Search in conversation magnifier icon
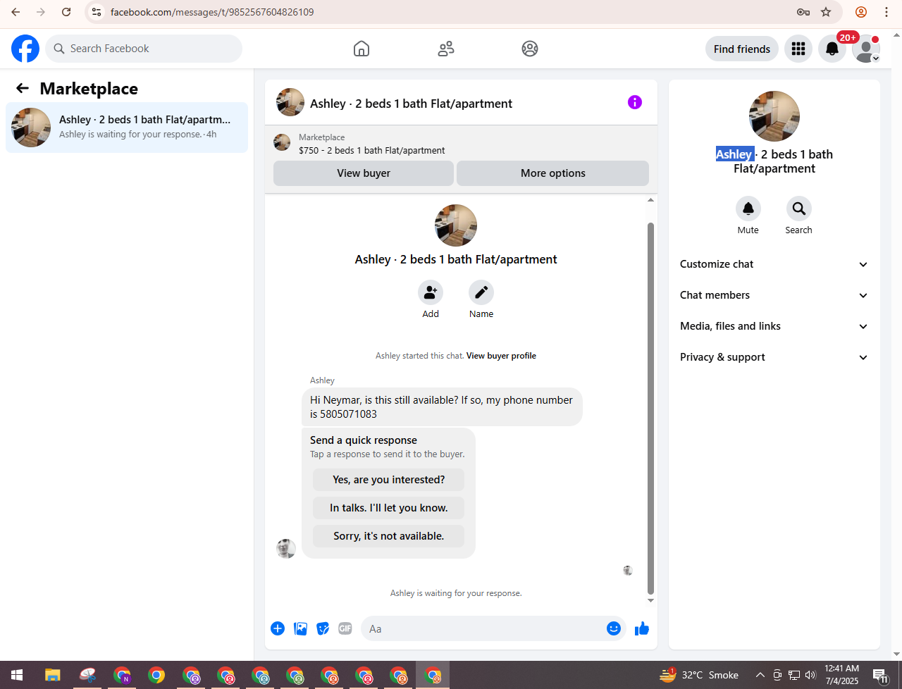The height and width of the screenshot is (689, 902). [799, 209]
